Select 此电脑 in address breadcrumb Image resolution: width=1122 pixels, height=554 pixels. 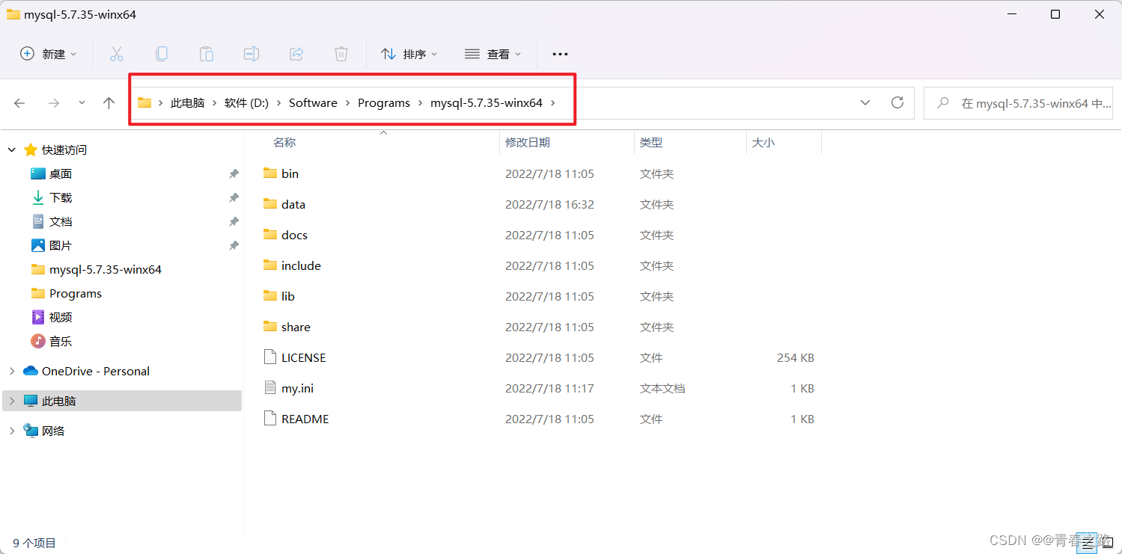(x=187, y=103)
